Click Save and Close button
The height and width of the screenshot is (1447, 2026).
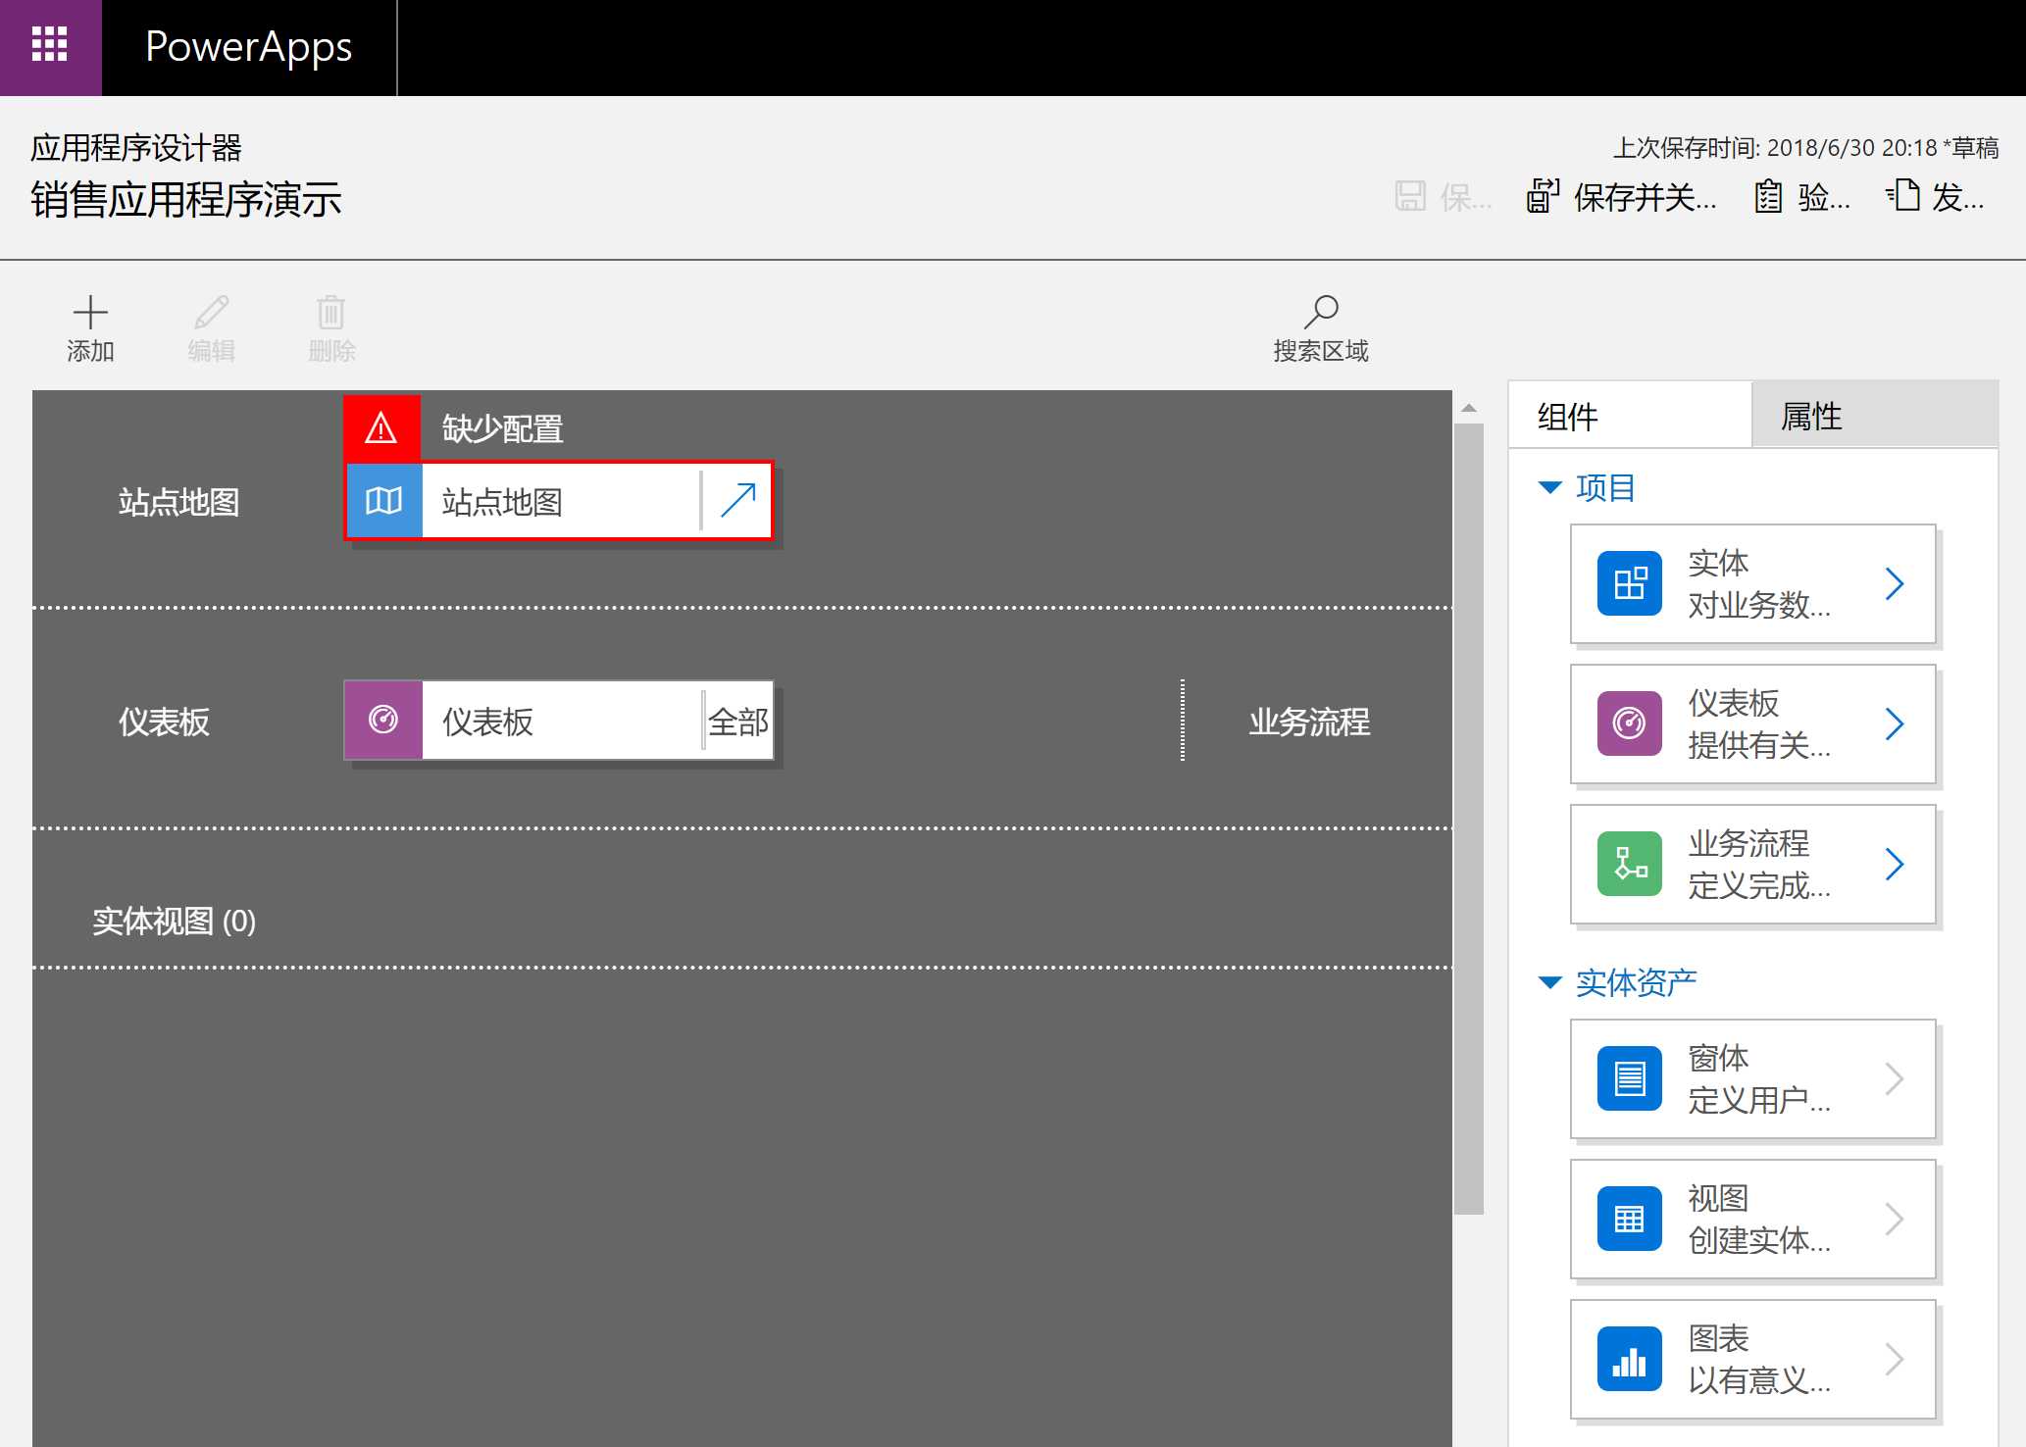tap(1621, 197)
